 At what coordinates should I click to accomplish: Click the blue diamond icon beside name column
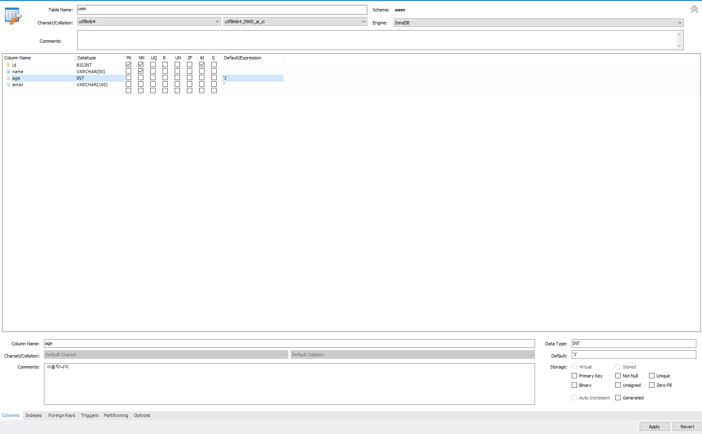click(8, 71)
